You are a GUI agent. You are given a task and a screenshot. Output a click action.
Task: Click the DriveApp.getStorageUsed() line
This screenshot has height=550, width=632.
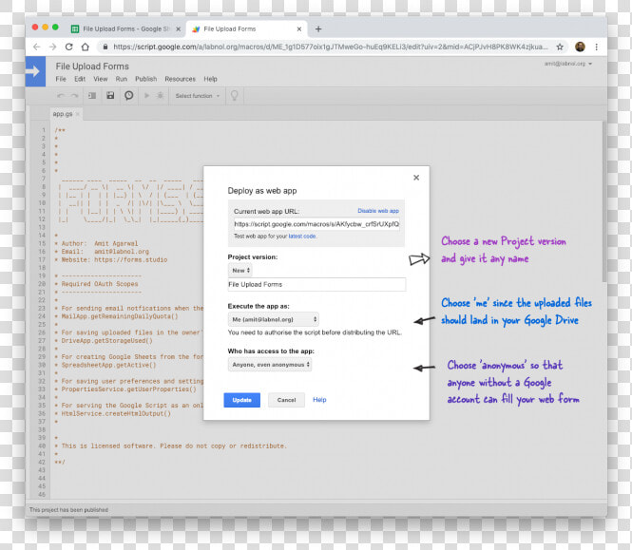tap(104, 341)
